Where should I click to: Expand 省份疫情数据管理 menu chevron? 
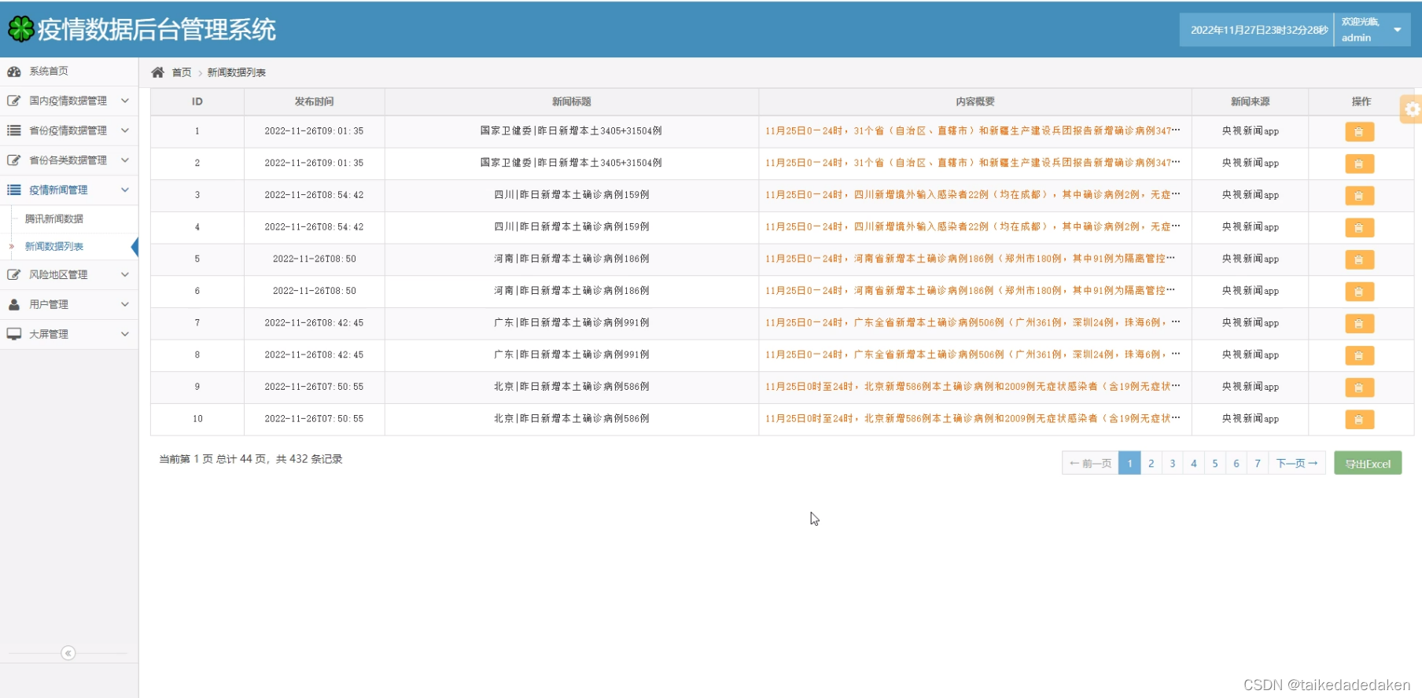125,130
